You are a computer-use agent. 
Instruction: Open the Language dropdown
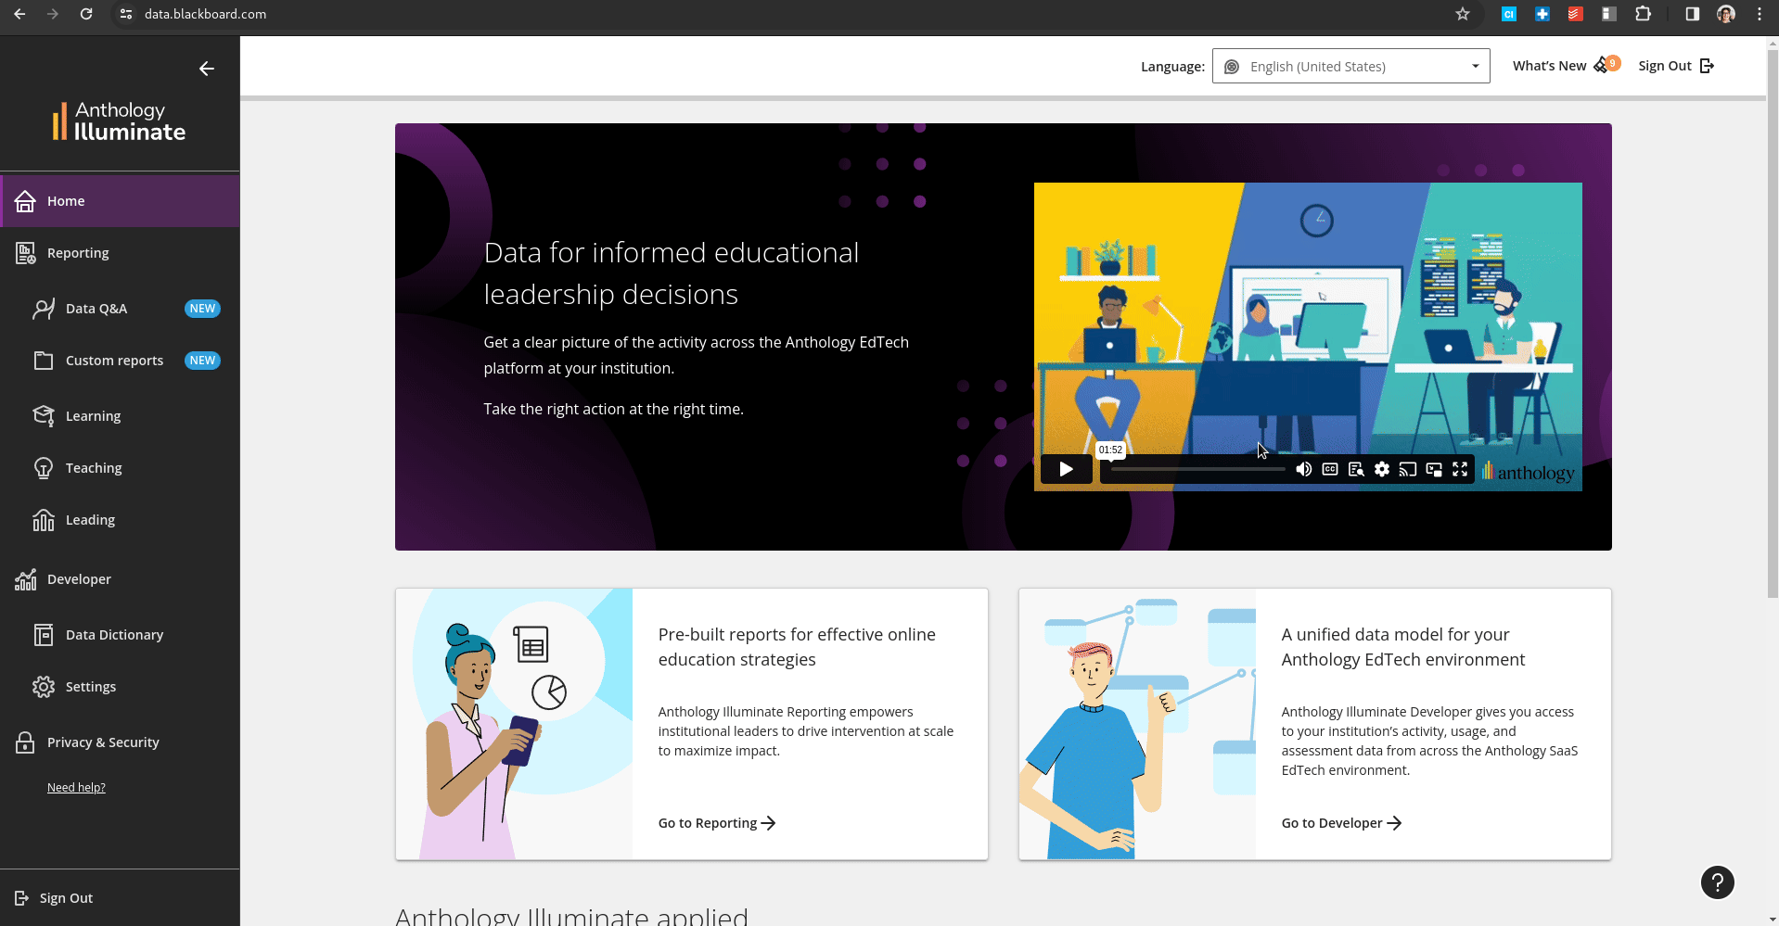(x=1350, y=66)
